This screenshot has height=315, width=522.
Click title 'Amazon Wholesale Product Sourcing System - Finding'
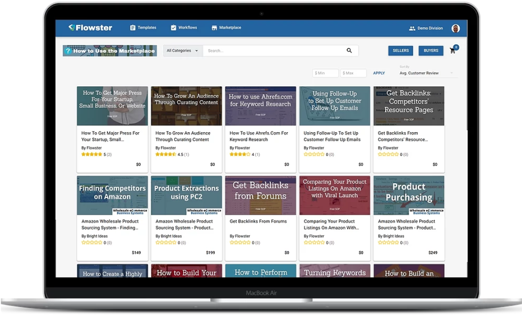point(110,224)
